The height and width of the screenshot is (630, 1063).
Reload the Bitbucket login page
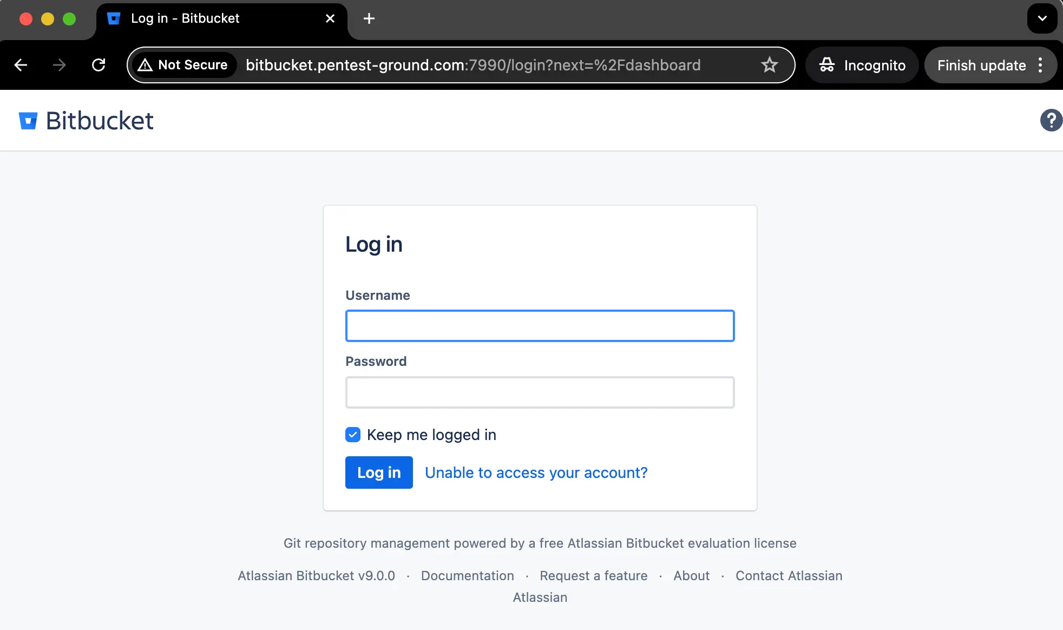point(99,65)
